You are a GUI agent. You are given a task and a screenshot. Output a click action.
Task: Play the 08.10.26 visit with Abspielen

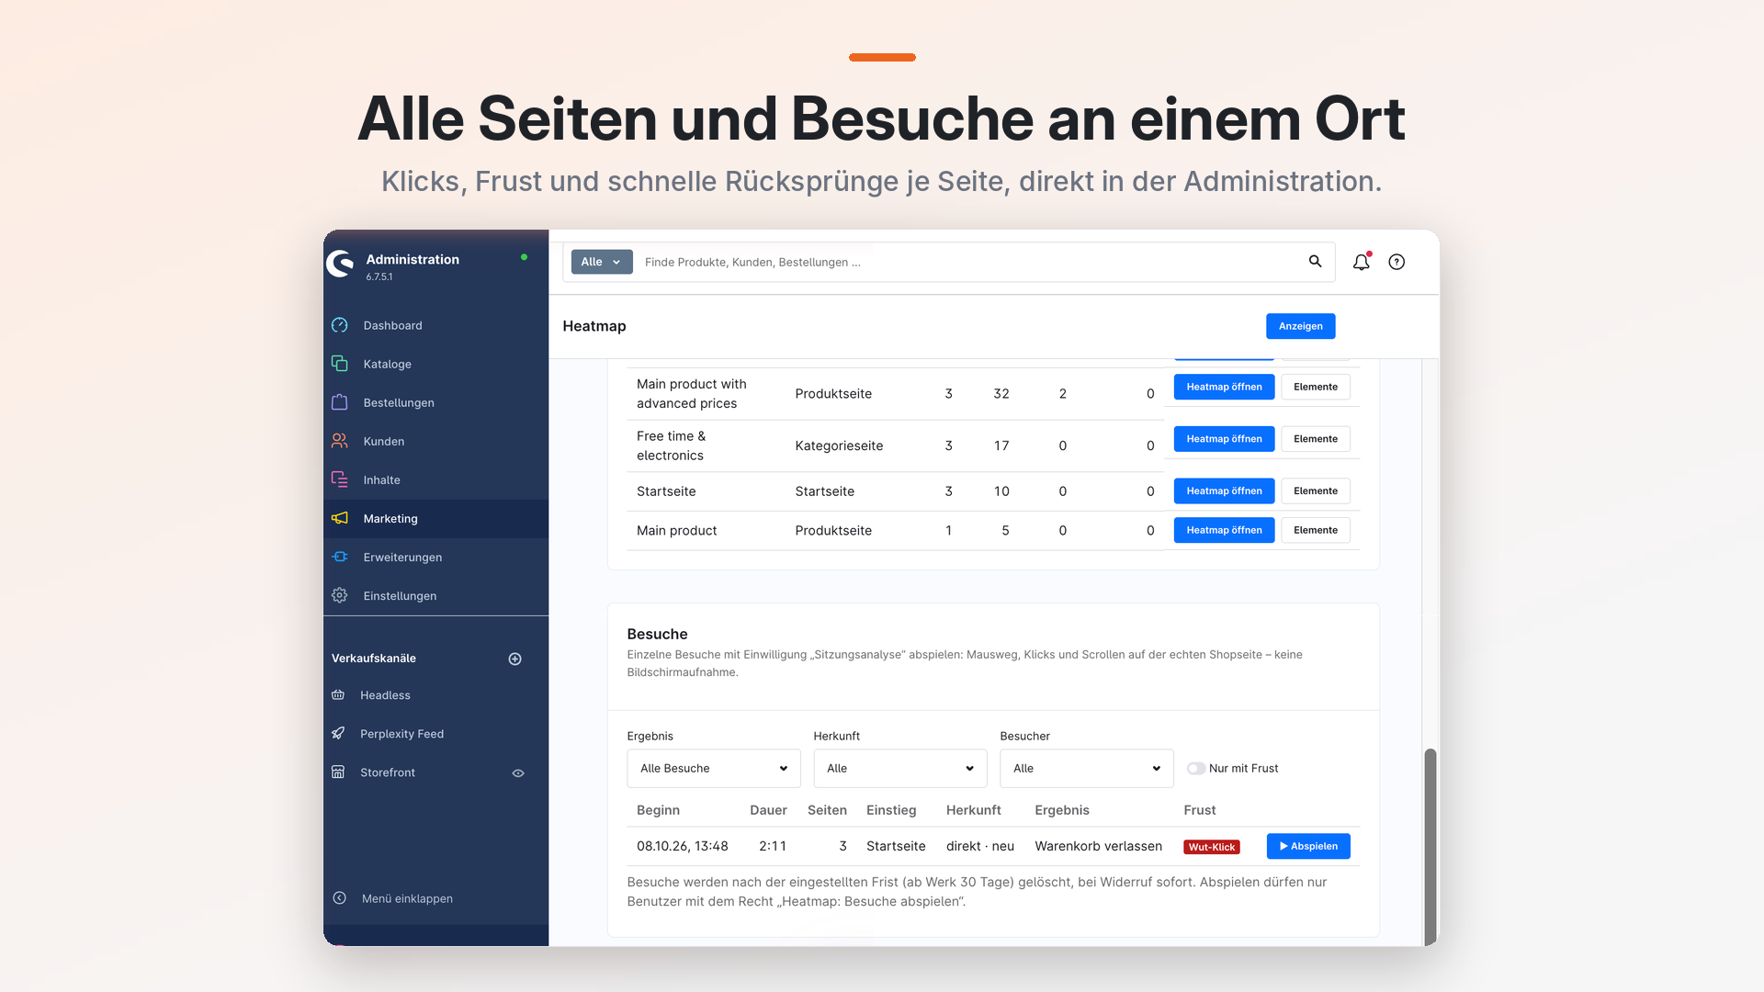[1308, 846]
